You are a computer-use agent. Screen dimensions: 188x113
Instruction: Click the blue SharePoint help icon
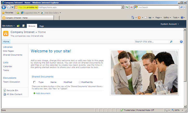[x=181, y=42]
